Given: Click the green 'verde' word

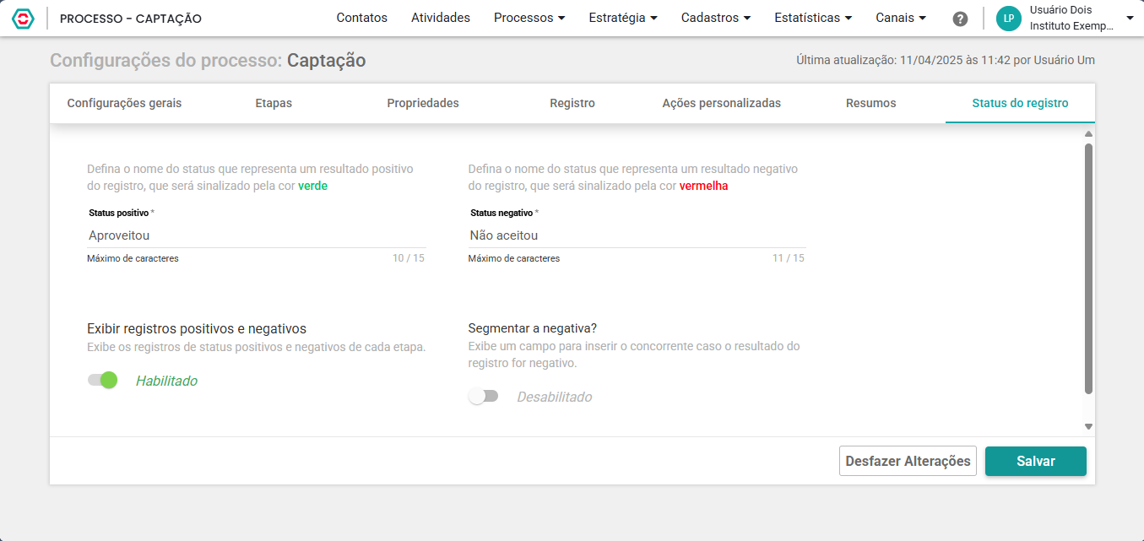Looking at the screenshot, I should tap(312, 186).
